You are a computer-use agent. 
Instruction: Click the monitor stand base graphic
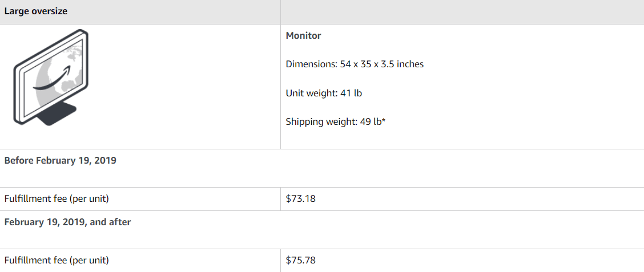point(56,116)
